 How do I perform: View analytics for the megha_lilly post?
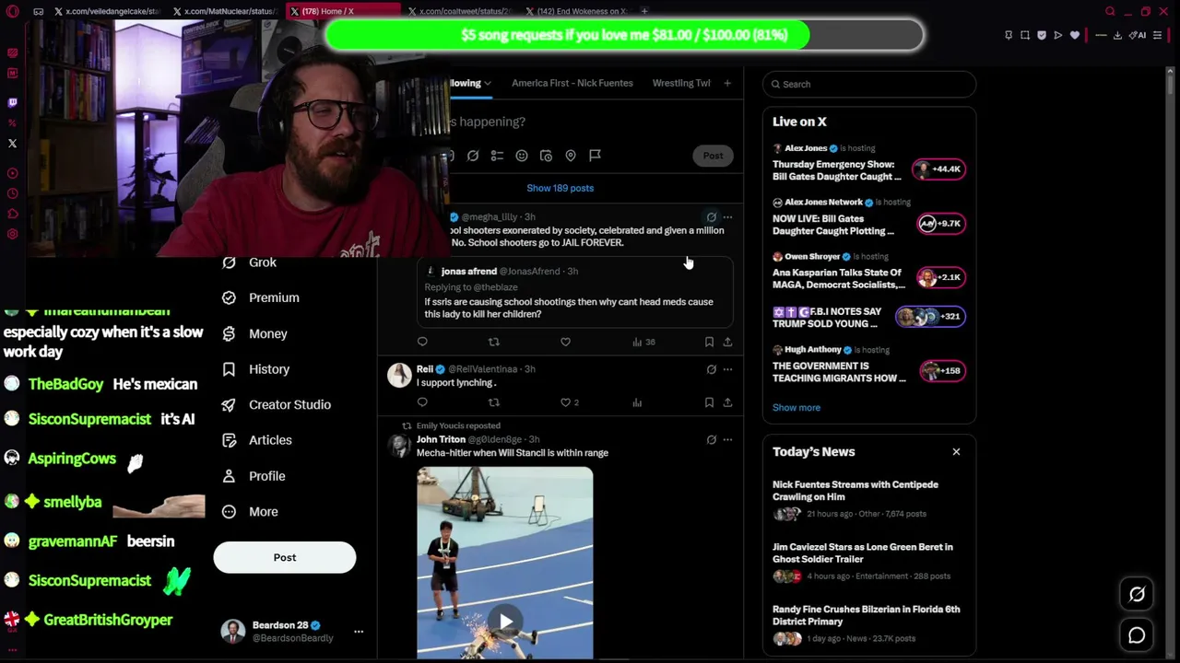pos(643,342)
